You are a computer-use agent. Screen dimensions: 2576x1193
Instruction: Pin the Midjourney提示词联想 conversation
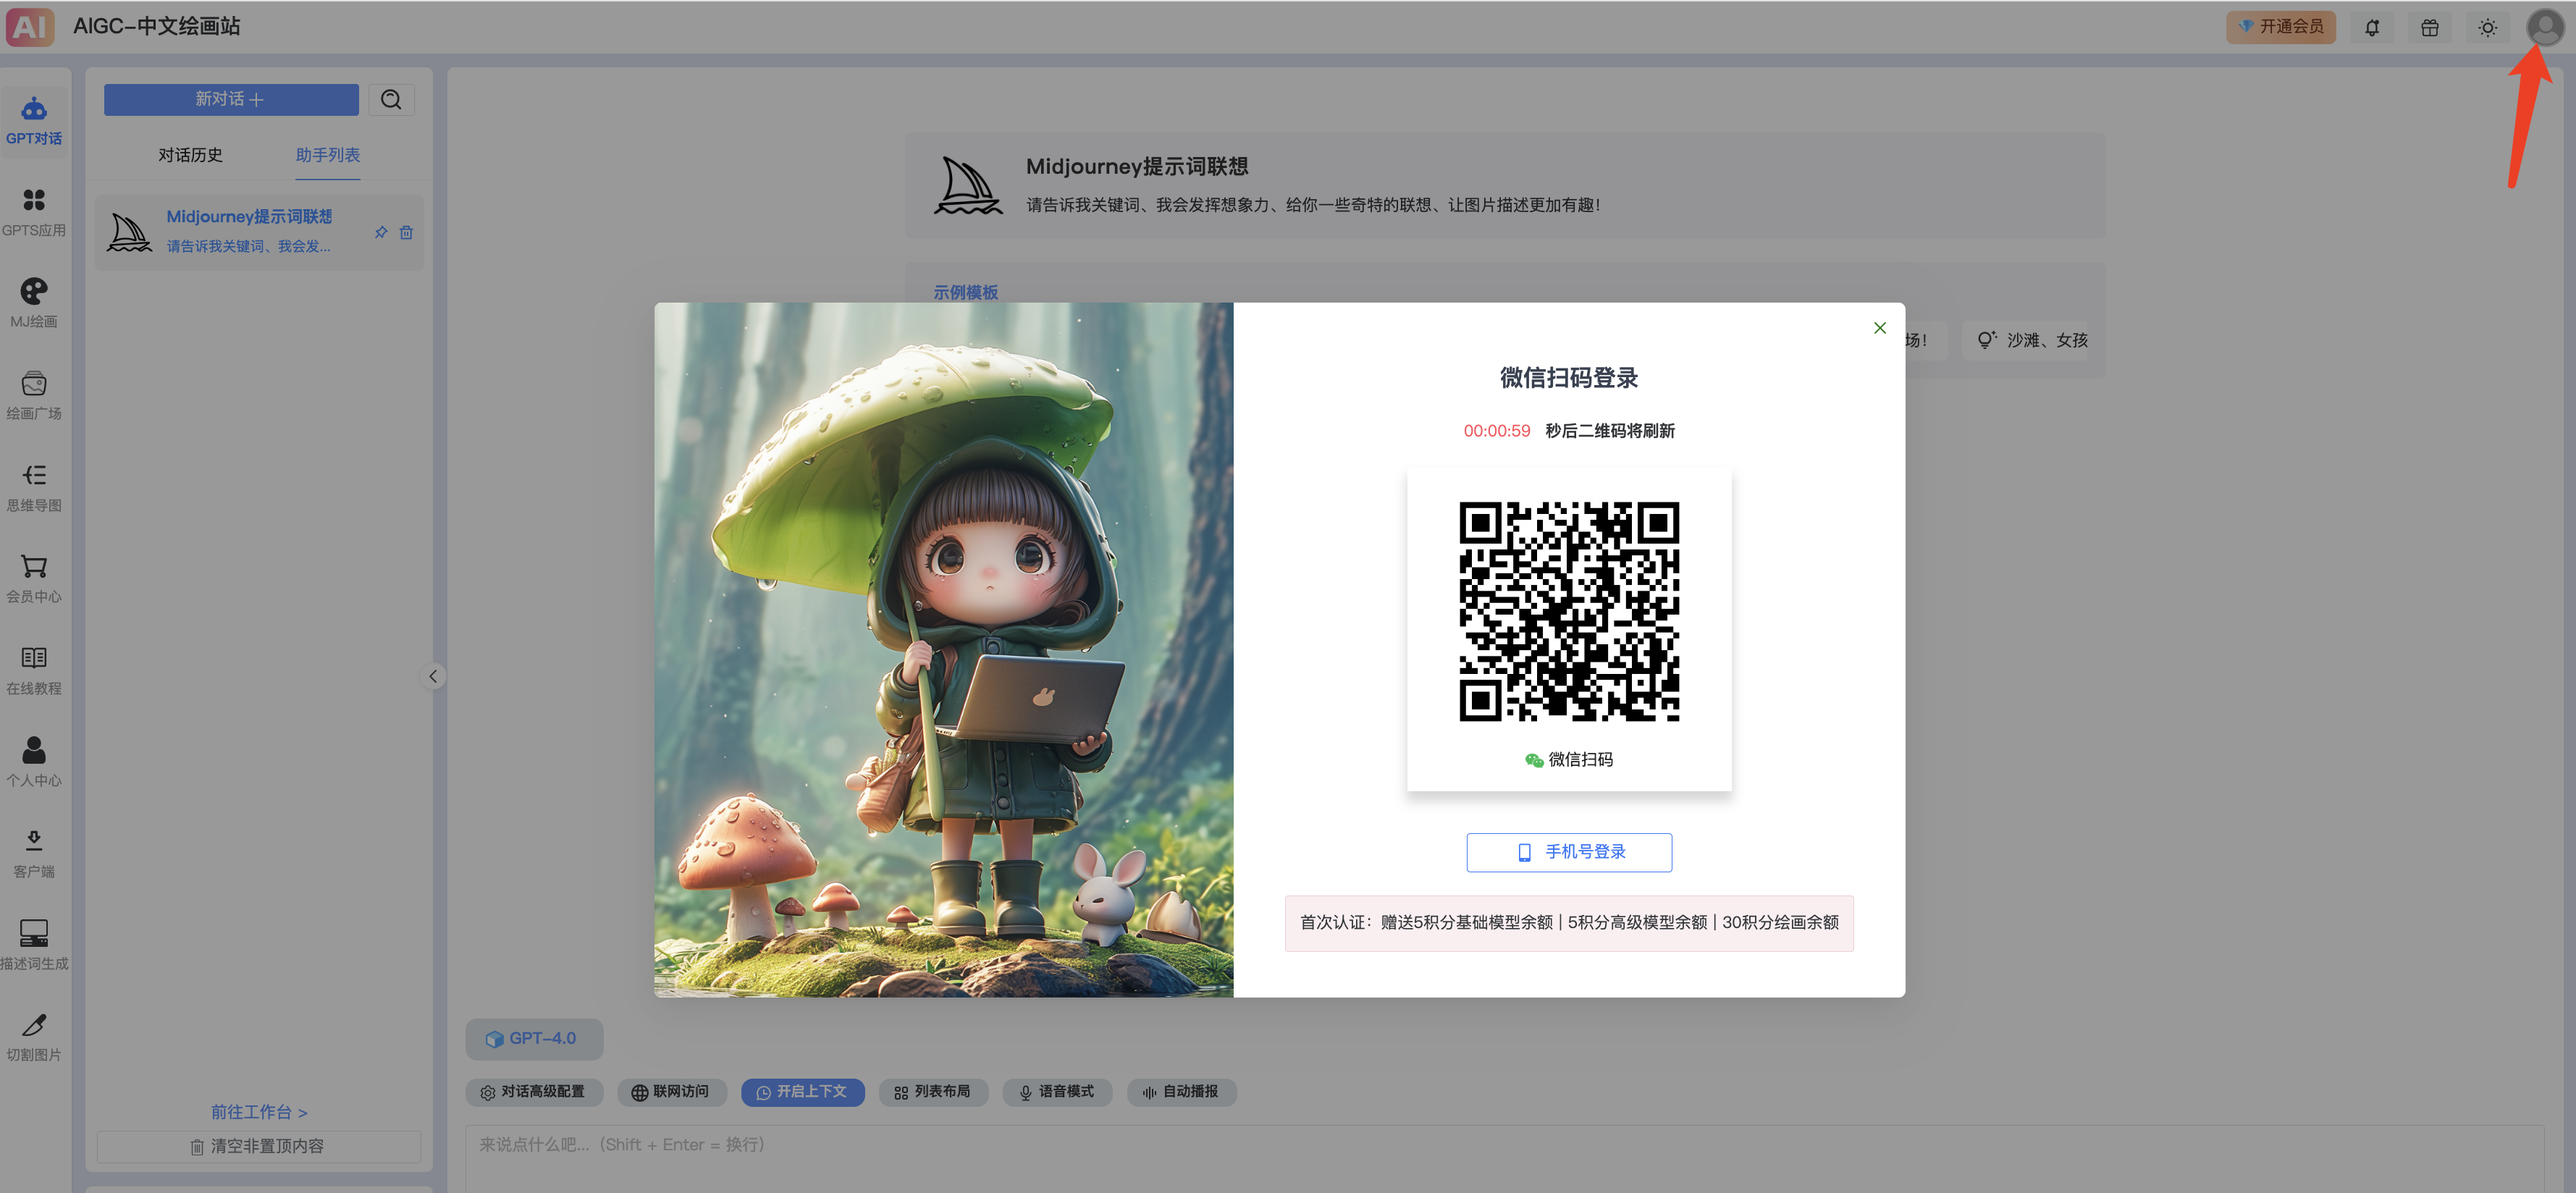point(381,233)
